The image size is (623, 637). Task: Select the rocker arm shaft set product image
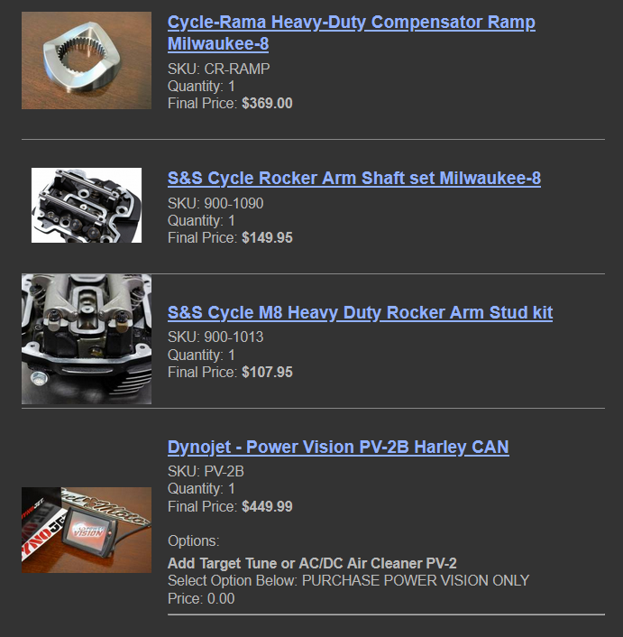pyautogui.click(x=87, y=205)
